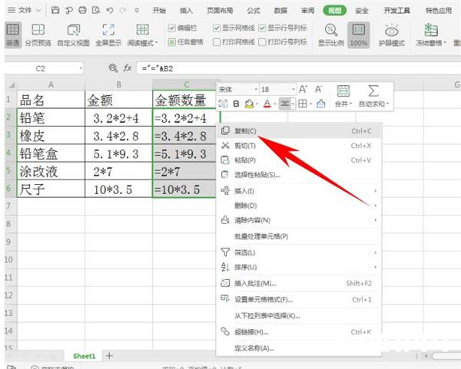Uncheck 显示网格线 show gridlines

click(217, 28)
